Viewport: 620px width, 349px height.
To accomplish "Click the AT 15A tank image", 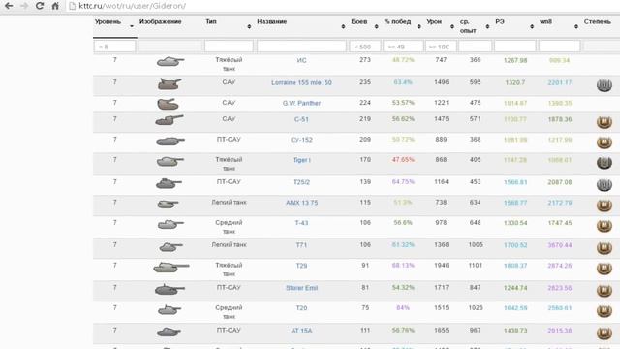I will click(x=169, y=332).
